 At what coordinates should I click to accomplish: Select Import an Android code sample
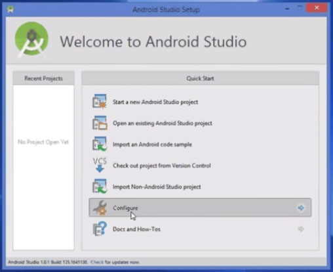point(152,145)
